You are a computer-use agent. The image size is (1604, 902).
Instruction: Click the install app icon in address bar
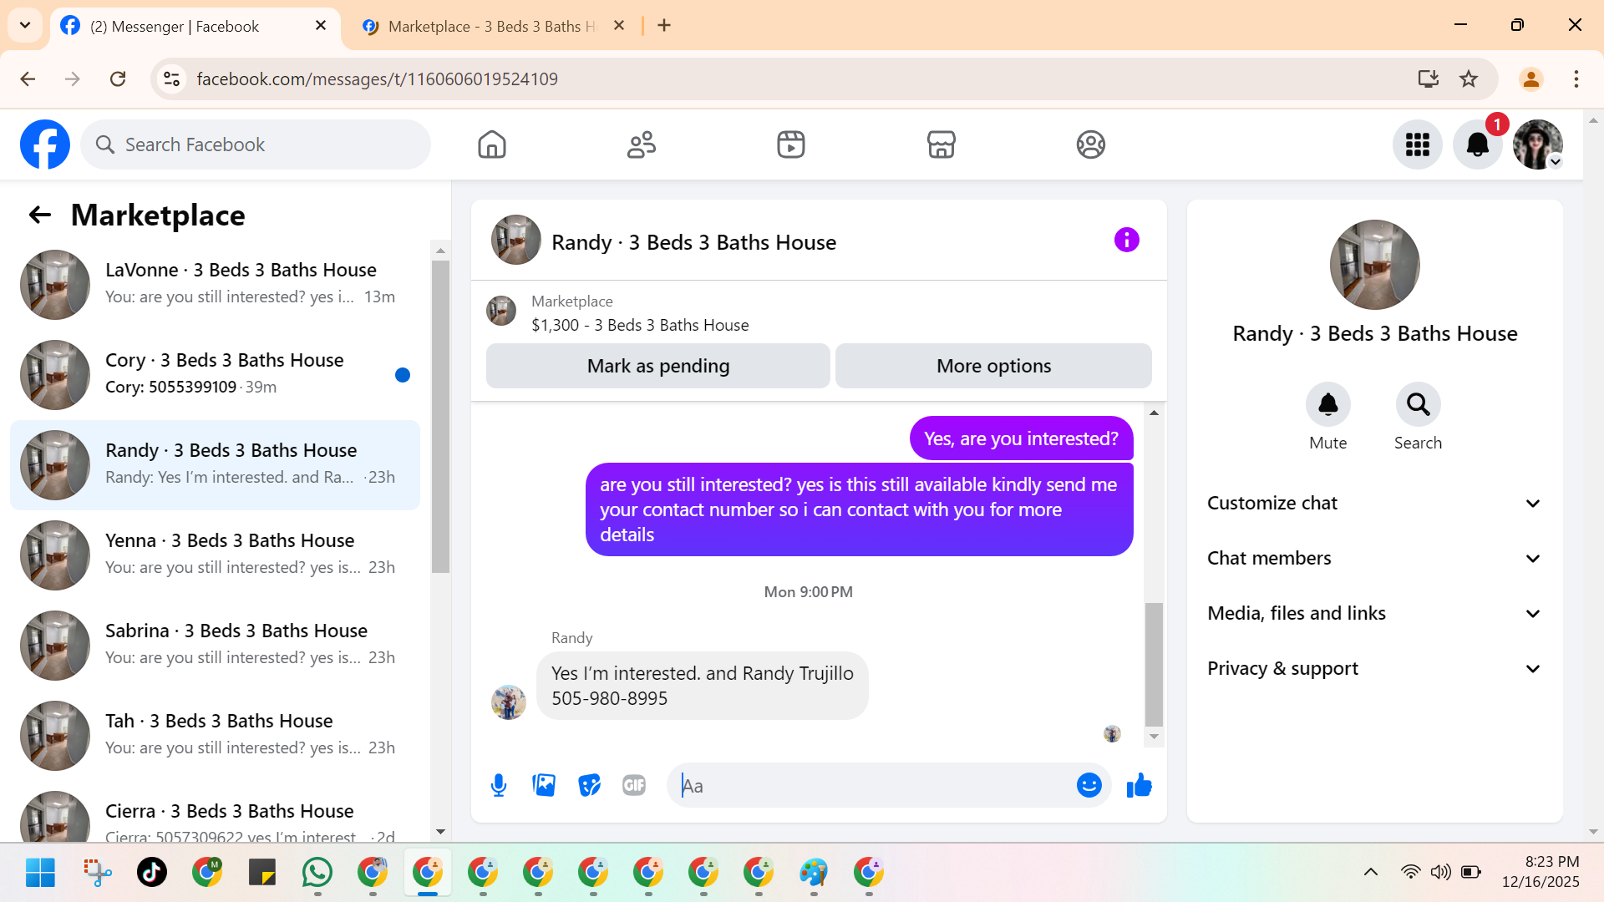[x=1429, y=79]
